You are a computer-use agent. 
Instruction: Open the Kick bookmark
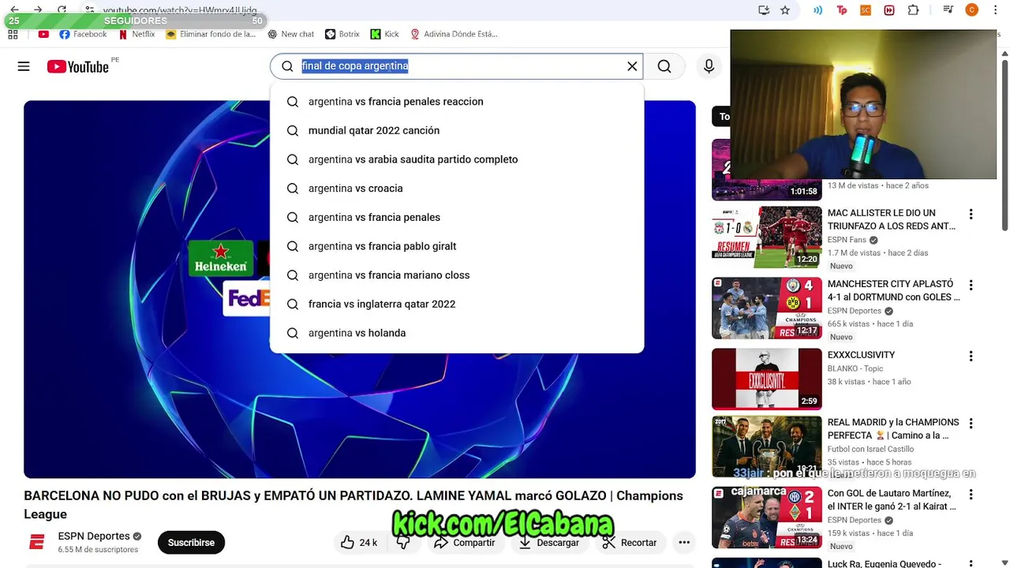coord(385,35)
